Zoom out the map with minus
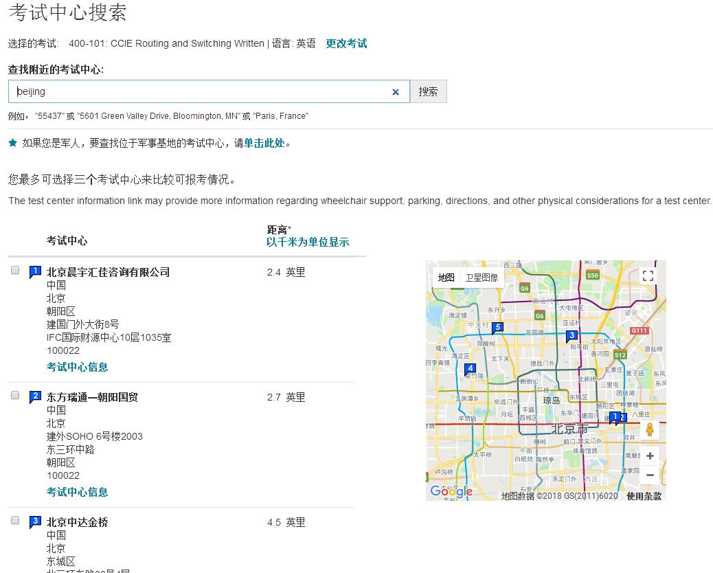 650,475
